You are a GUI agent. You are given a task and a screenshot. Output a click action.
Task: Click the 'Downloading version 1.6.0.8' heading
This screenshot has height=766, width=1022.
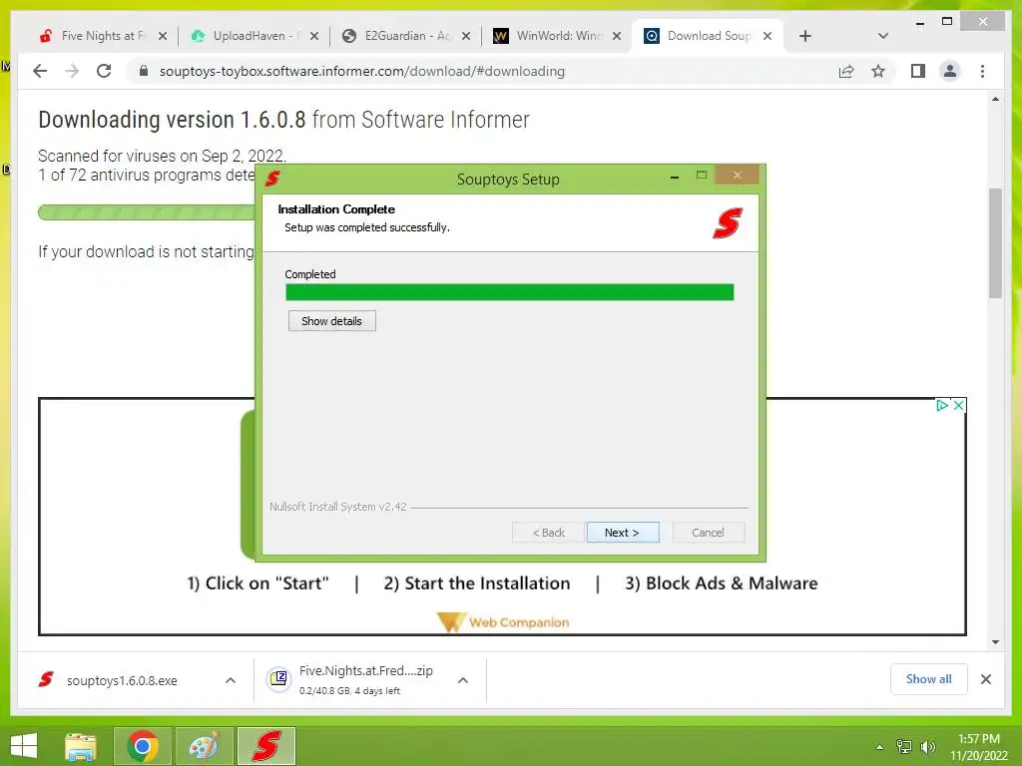pos(172,120)
